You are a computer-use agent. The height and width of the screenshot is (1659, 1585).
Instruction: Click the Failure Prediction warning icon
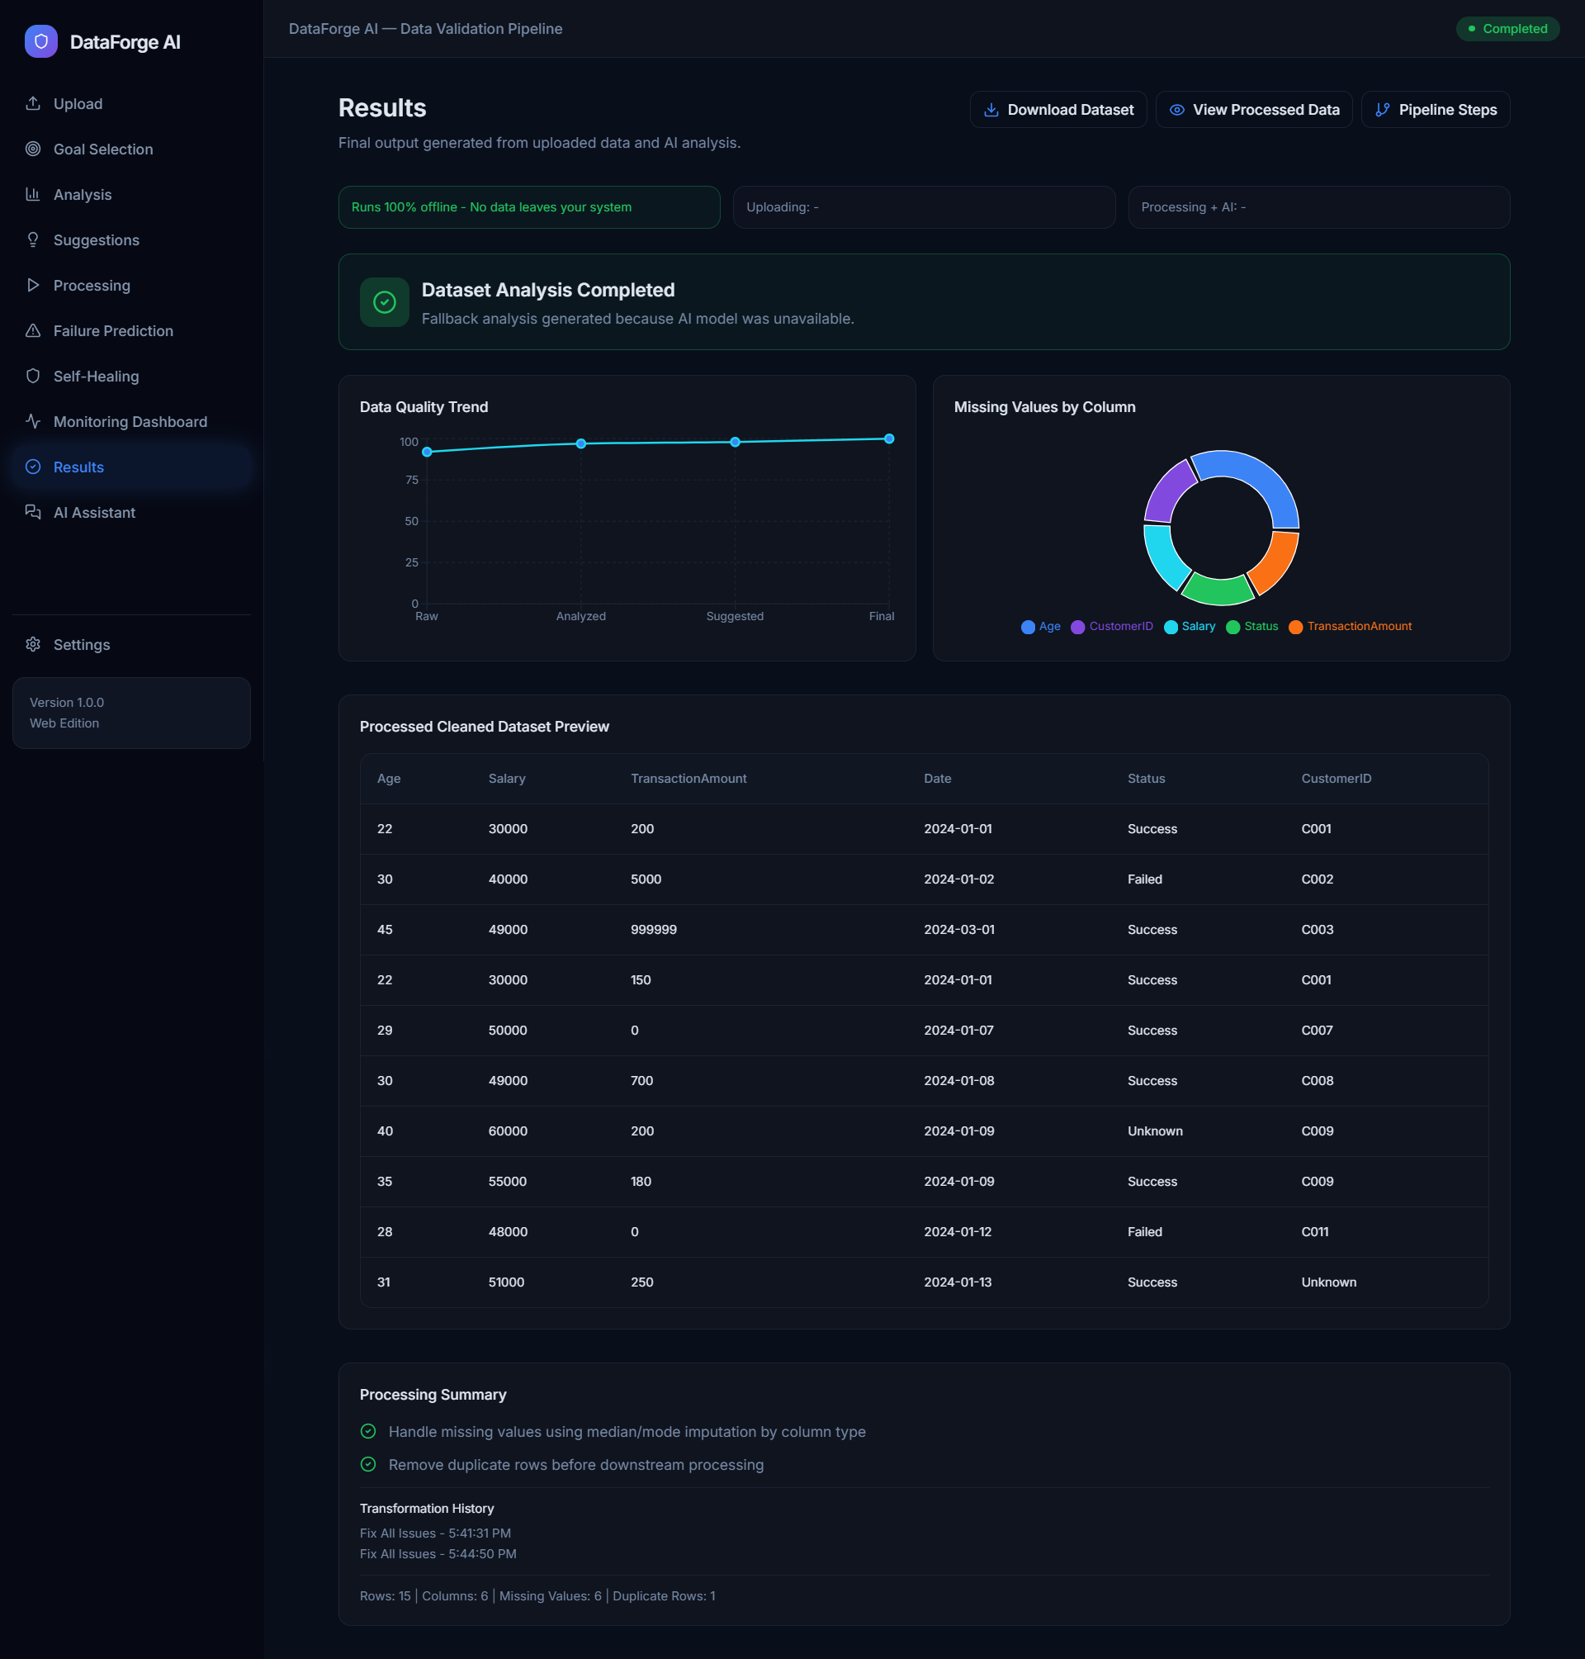click(x=33, y=330)
